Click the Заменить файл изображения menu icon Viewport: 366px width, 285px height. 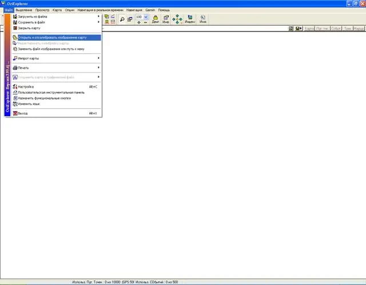pos(15,49)
